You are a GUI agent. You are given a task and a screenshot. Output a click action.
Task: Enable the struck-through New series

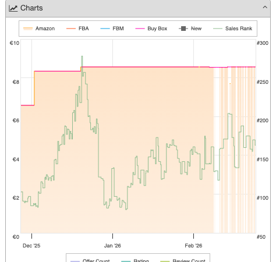tap(190, 29)
